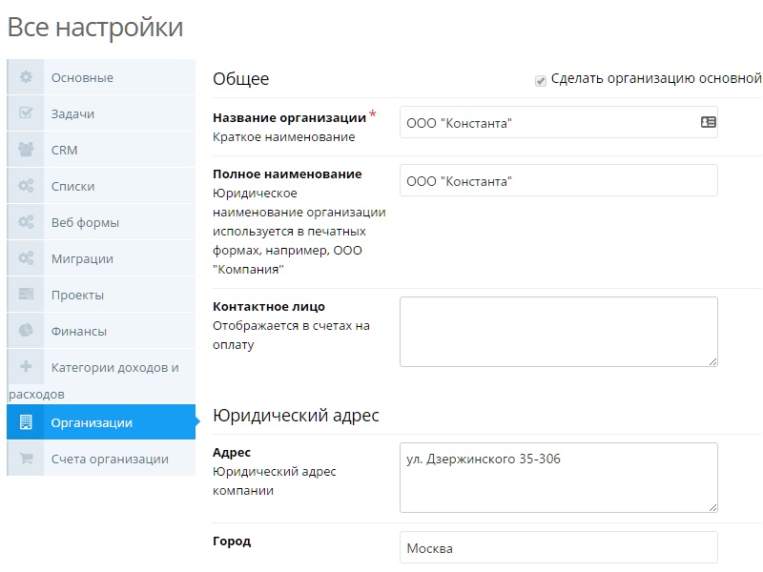763x572 pixels.
Task: Click the Город field containing Москва
Action: point(558,548)
